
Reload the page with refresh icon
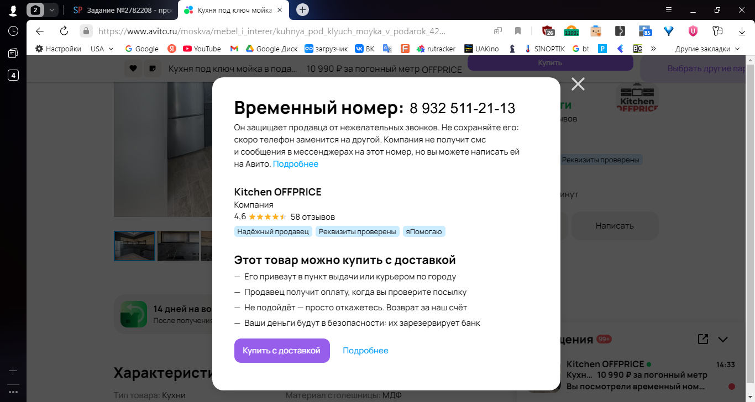click(64, 31)
